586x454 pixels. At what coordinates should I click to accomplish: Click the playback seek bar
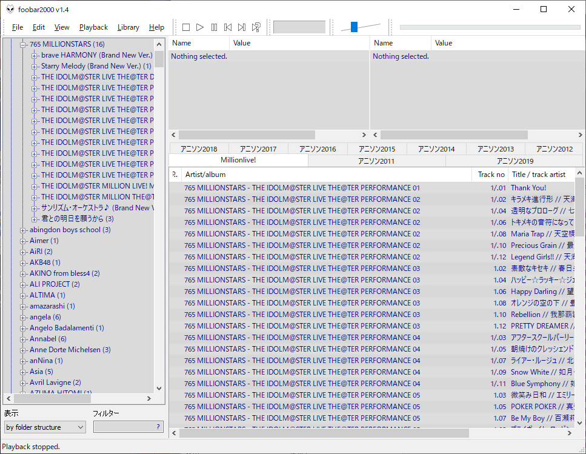(x=490, y=27)
